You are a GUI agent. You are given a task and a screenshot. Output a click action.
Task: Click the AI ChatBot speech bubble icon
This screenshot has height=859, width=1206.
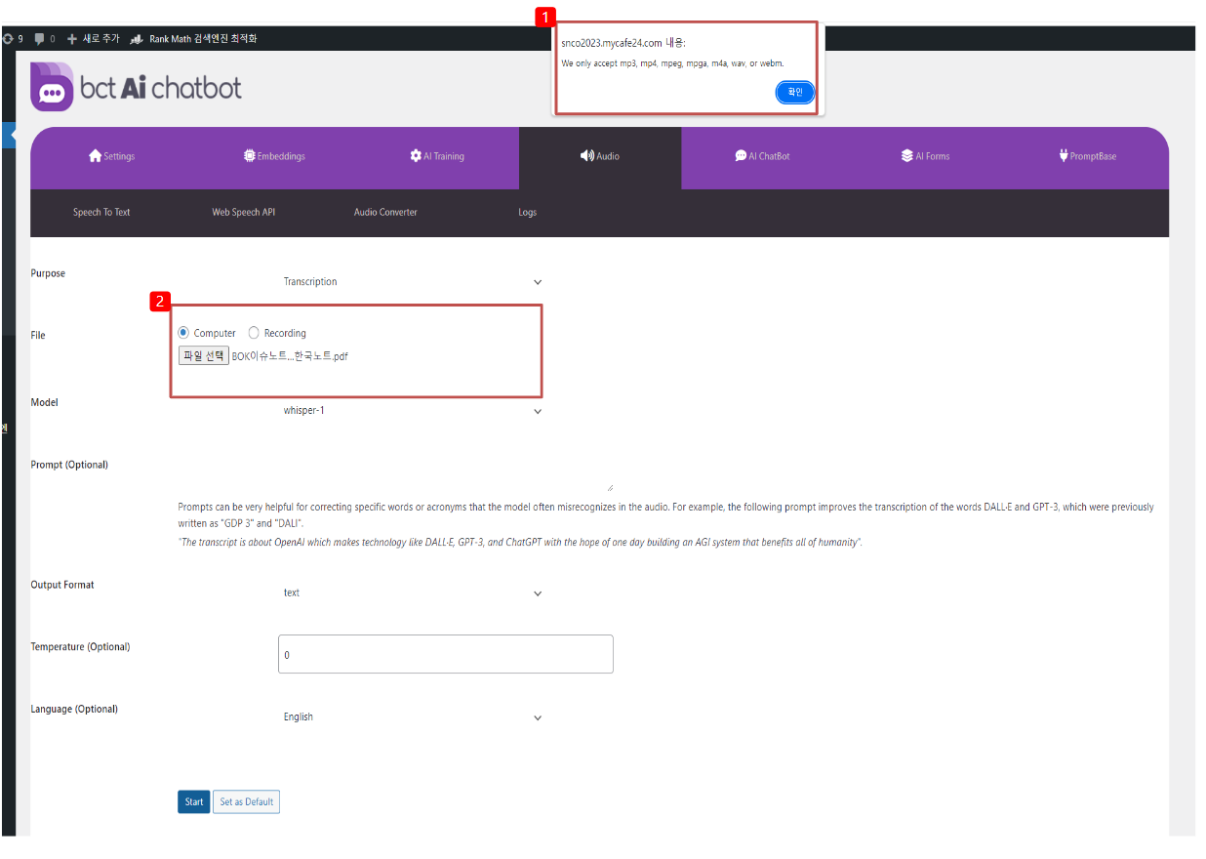(x=741, y=156)
